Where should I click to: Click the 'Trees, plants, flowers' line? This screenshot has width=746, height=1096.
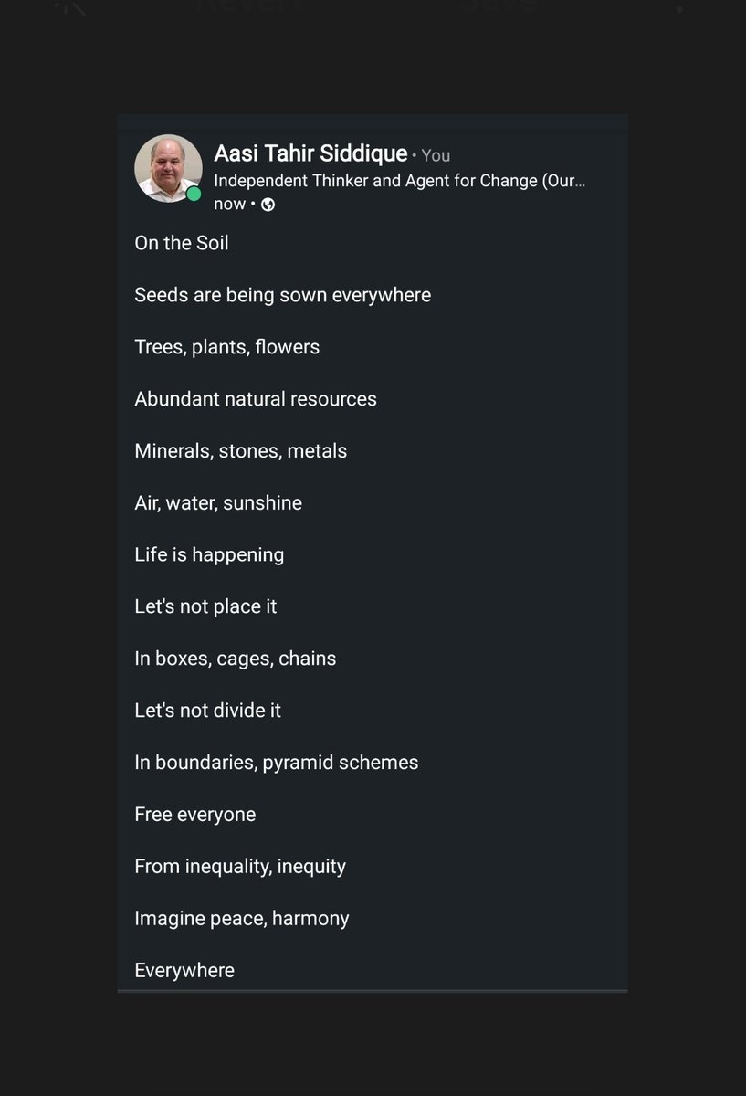tap(226, 347)
